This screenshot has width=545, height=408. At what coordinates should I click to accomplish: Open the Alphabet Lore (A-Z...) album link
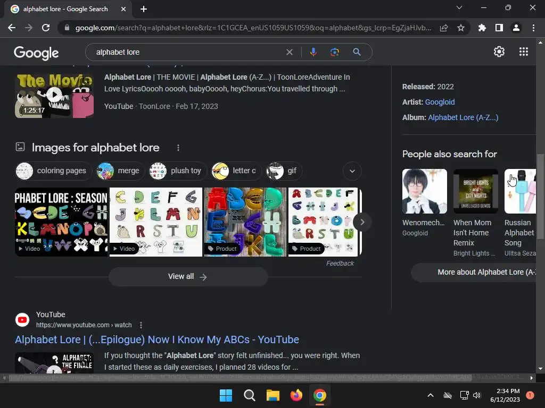click(x=463, y=117)
